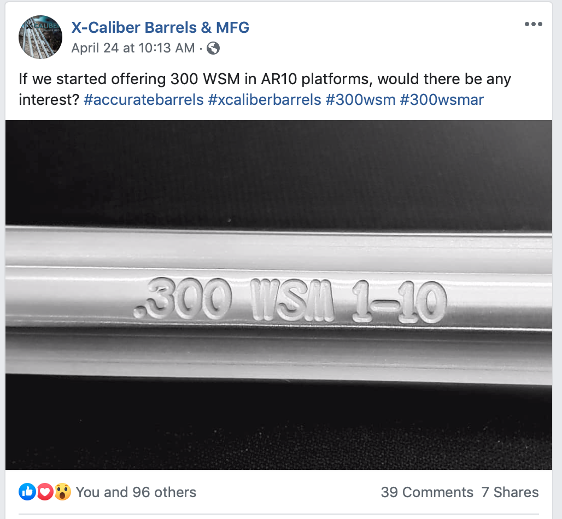
Task: Follow the #300wsm hashtag link
Action: pos(361,100)
